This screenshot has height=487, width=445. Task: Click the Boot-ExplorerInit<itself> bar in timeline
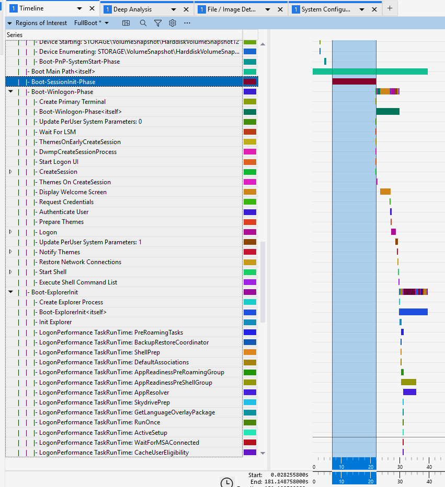(413, 312)
